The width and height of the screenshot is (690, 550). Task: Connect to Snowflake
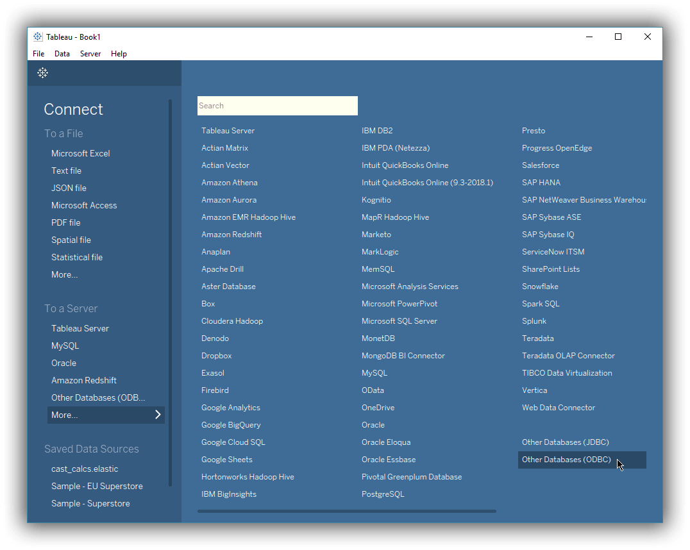pyautogui.click(x=540, y=286)
